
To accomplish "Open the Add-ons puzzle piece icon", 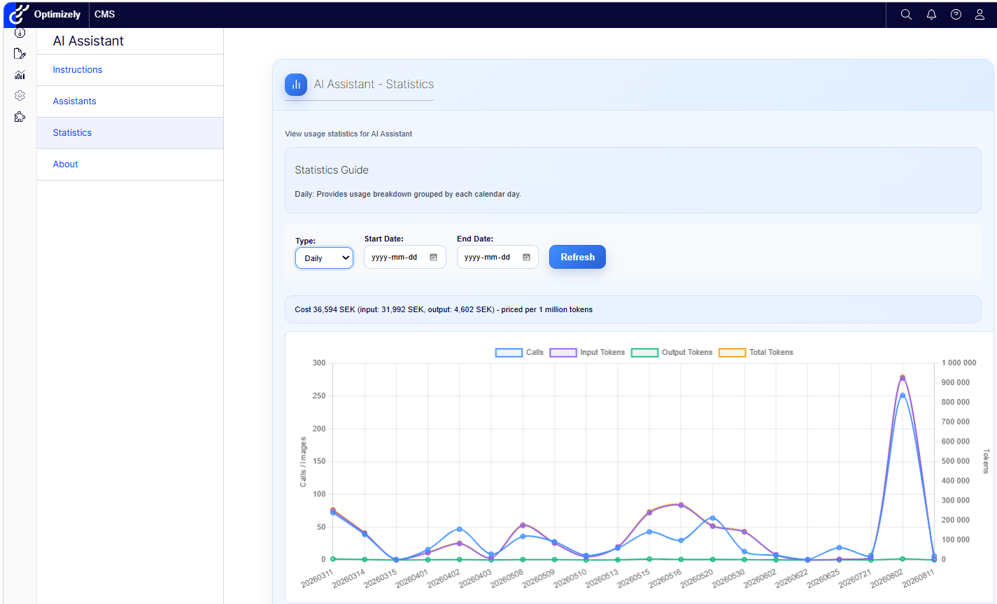I will pyautogui.click(x=20, y=117).
